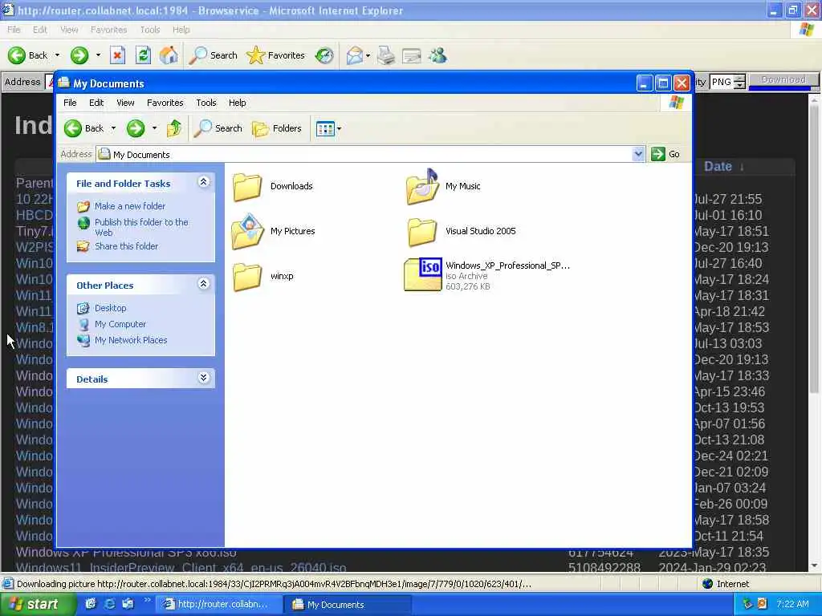822x616 pixels.
Task: Click Back in My Documents toolbar
Action: click(83, 128)
